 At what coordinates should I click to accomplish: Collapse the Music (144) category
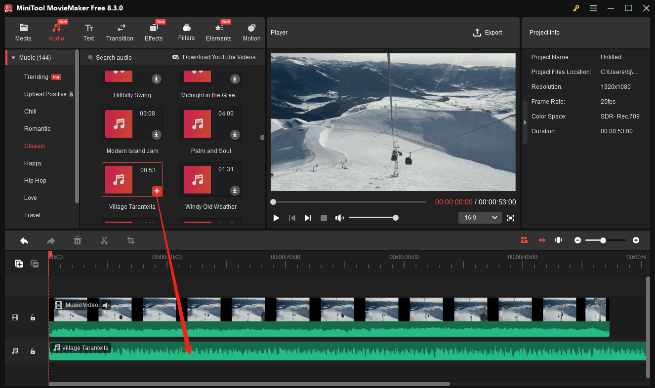[13, 58]
